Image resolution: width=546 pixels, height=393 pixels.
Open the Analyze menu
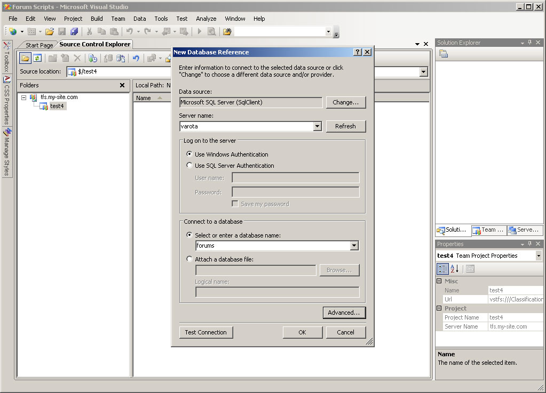click(x=206, y=19)
